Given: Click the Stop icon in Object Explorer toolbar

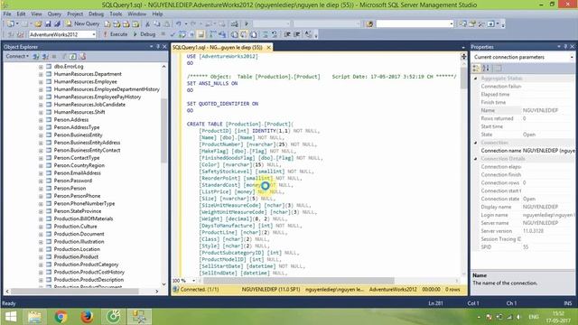Looking at the screenshot, I should click(x=54, y=56).
